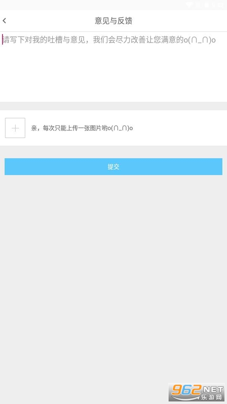Tap the 乐游网 text in watermark
The image size is (227, 404).
(211, 397)
